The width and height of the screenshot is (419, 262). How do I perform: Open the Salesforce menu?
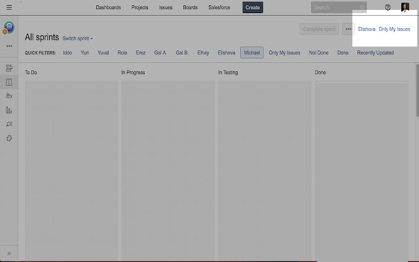(219, 7)
